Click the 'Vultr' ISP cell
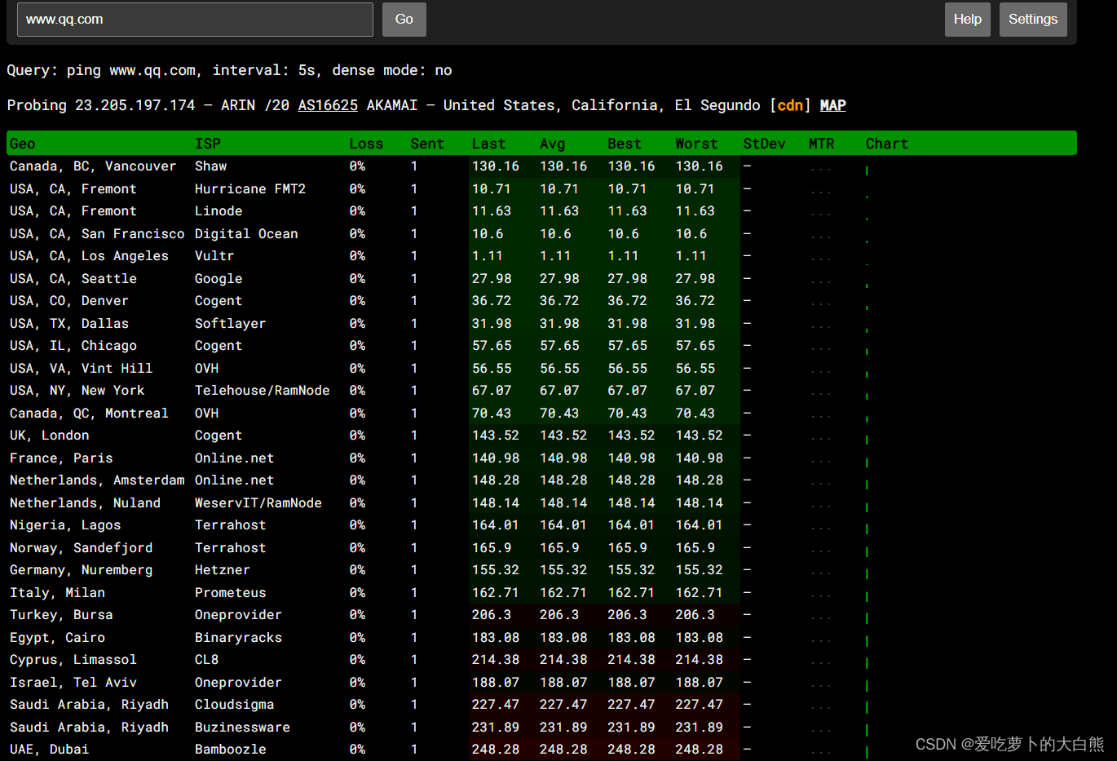 [214, 256]
